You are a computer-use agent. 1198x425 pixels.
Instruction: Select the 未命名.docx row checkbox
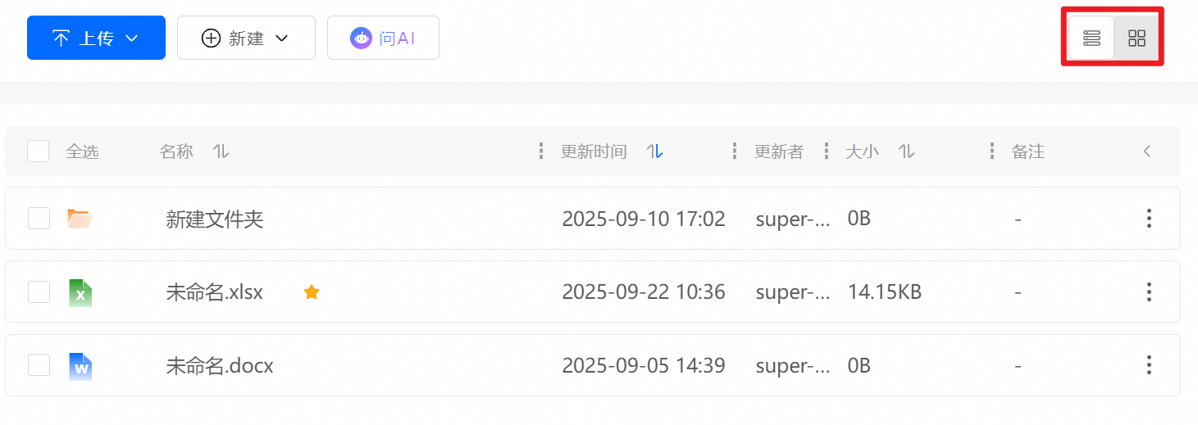click(x=39, y=365)
